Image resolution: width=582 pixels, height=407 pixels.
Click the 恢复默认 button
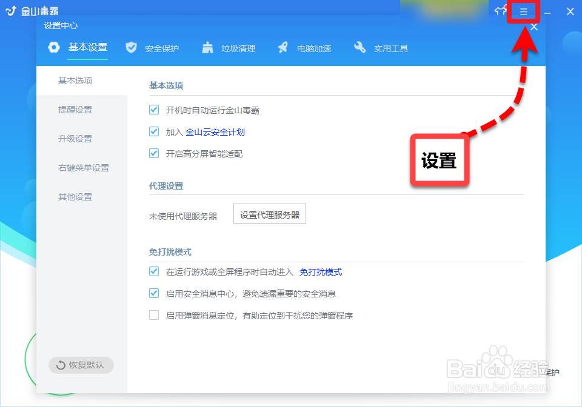pyautogui.click(x=81, y=365)
